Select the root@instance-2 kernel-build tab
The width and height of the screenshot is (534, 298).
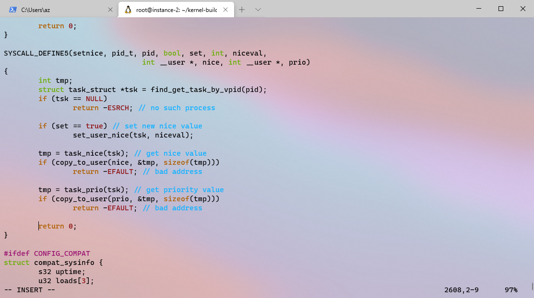pos(176,10)
